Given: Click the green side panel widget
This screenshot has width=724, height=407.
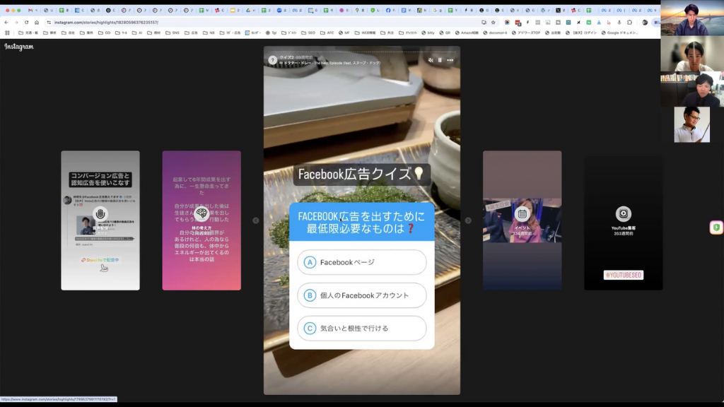Looking at the screenshot, I should 716,228.
